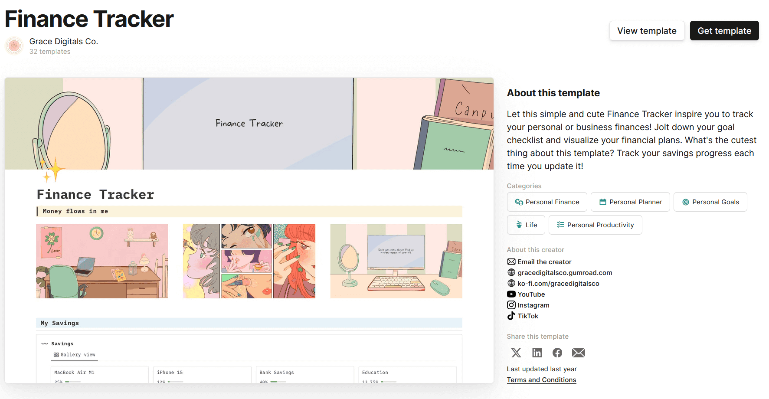This screenshot has width=769, height=399.
Task: Open the creator's Instagram link text
Action: [x=533, y=305]
